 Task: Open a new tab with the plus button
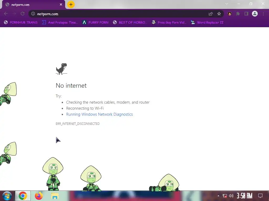[71, 5]
